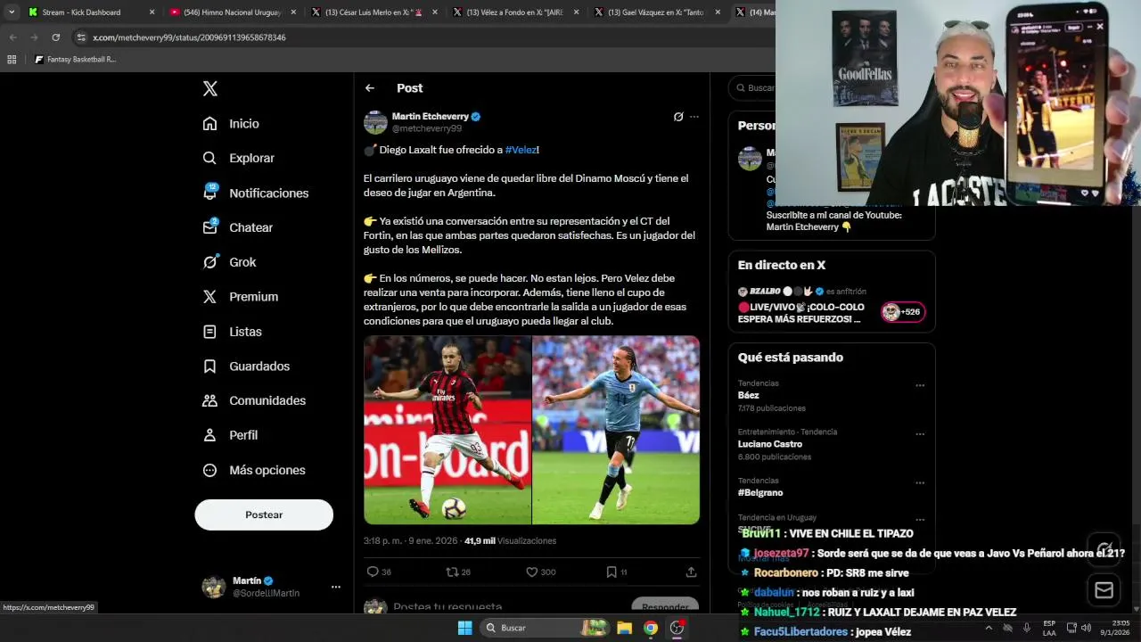
Task: Switch to Himno Nacional Uruguay YouTube tab
Action: tap(231, 12)
